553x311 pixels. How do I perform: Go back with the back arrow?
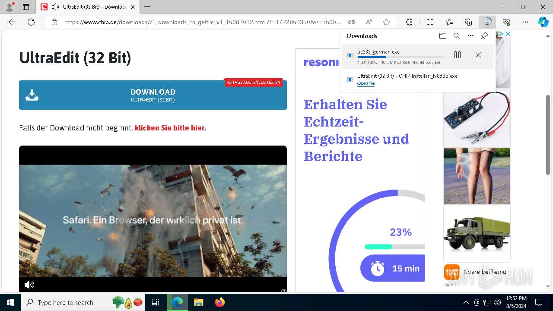pyautogui.click(x=12, y=22)
